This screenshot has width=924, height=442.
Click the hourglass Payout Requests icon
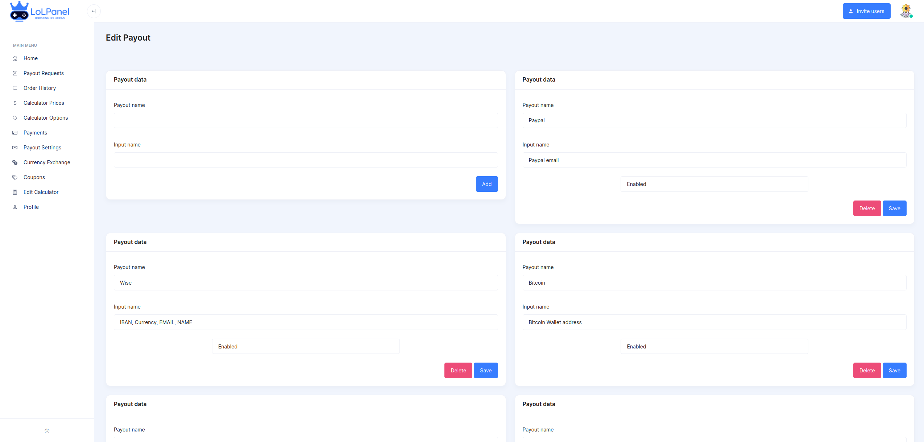coord(15,73)
